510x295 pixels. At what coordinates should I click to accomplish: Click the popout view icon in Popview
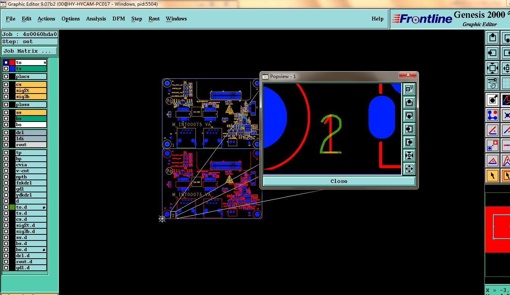[409, 89]
